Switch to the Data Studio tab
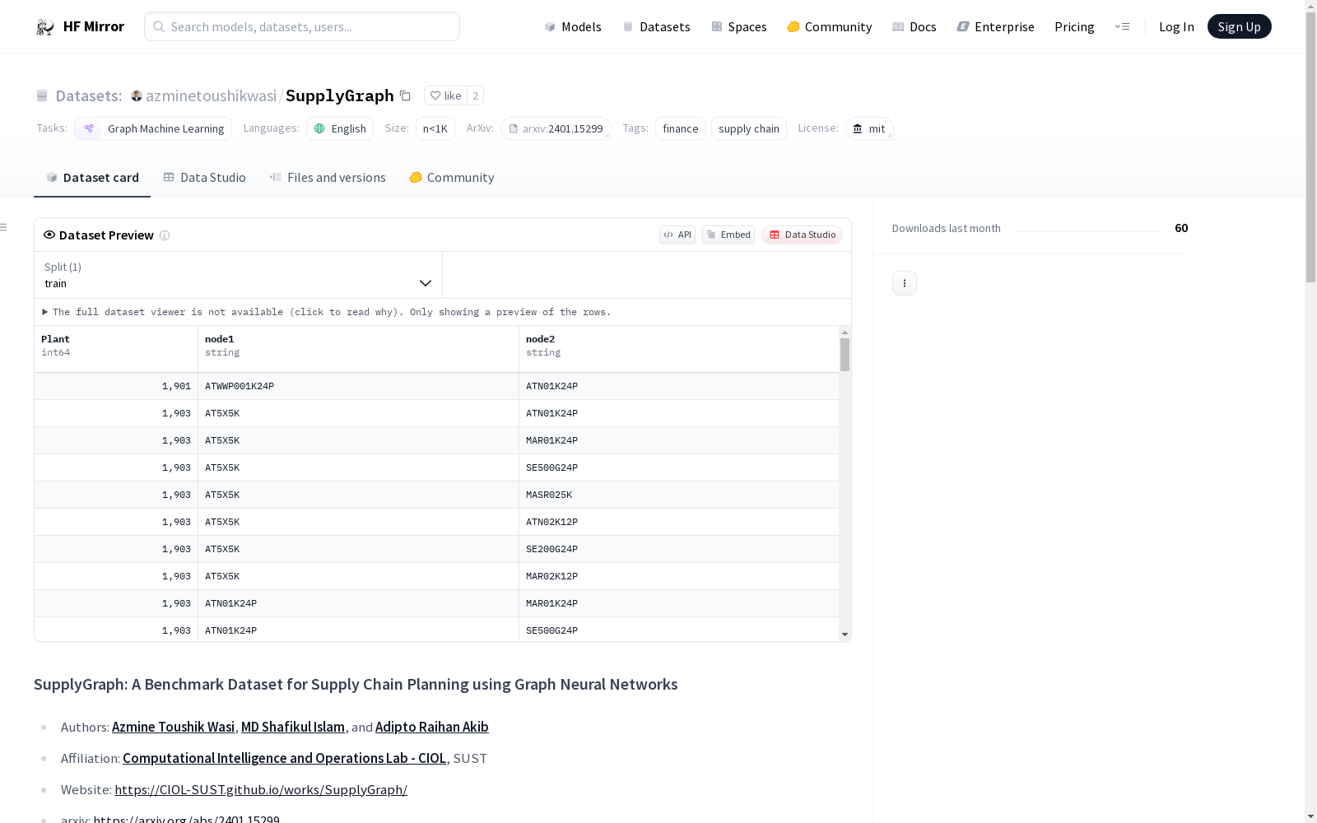The width and height of the screenshot is (1317, 823). pyautogui.click(x=205, y=178)
